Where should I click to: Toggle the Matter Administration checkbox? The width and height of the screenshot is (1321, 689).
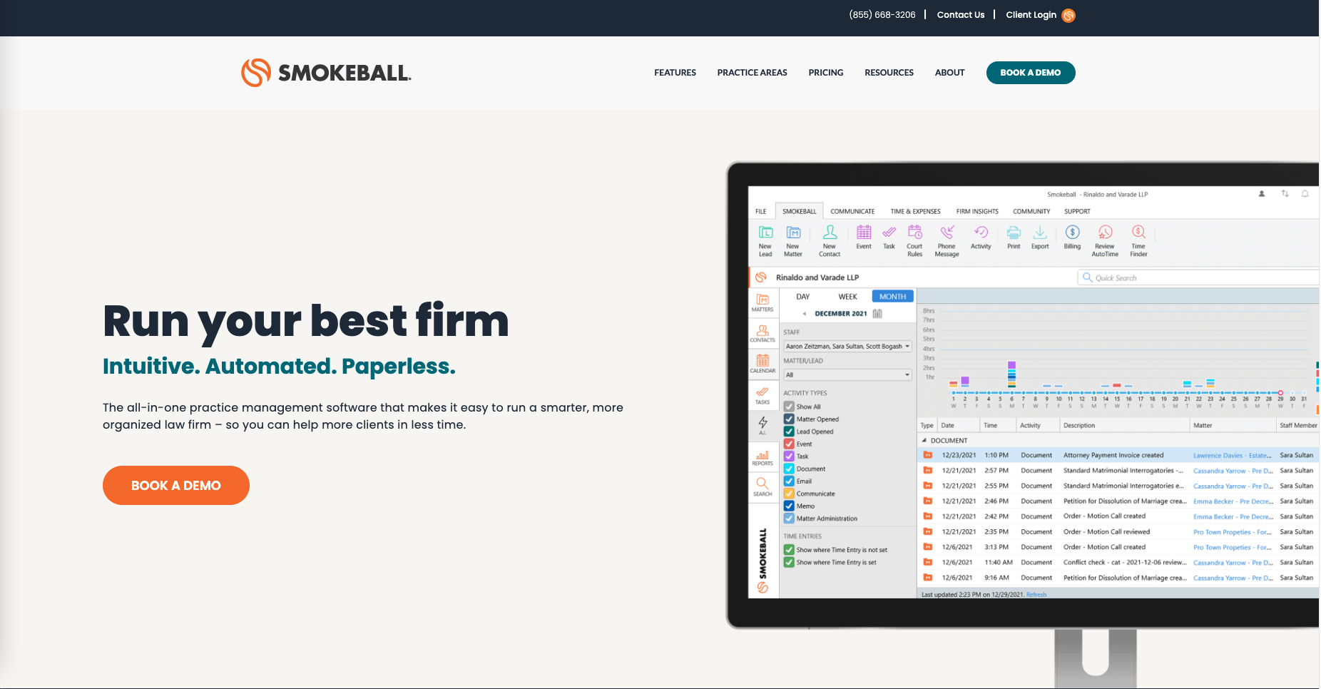click(x=789, y=519)
